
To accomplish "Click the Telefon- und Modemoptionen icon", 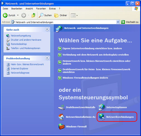I will pos(8,48).
